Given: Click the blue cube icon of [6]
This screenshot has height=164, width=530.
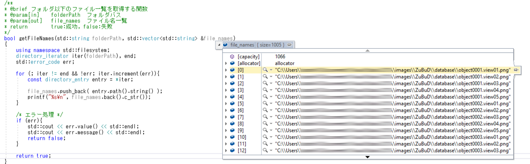Looking at the screenshot, I should pyautogui.click(x=233, y=110).
